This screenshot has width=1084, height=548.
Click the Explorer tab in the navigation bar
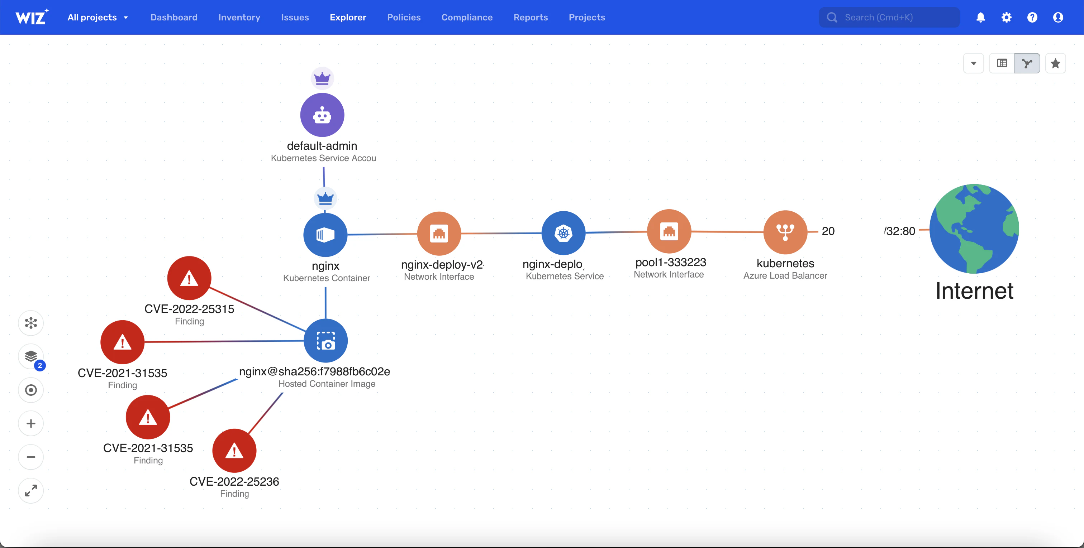[x=348, y=17]
